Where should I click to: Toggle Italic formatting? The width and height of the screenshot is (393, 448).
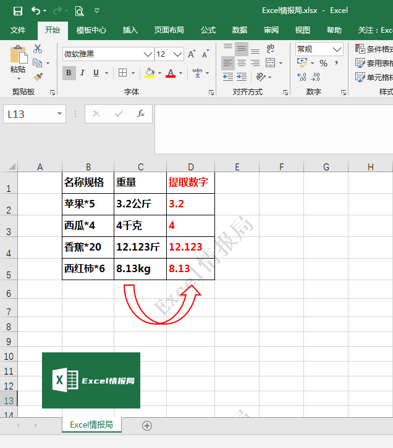point(82,73)
